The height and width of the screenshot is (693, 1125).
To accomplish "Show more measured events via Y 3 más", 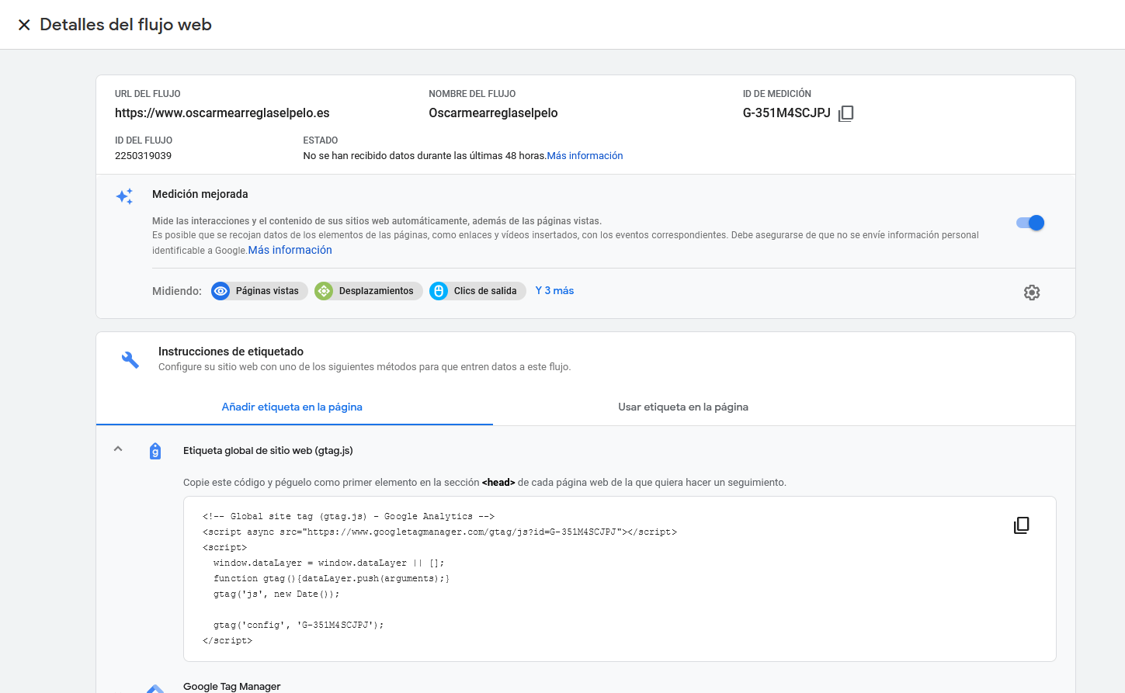I will (x=554, y=290).
